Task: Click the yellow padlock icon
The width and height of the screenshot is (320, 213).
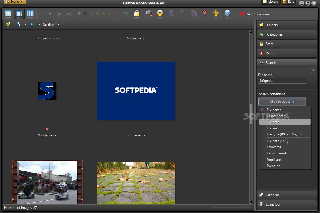Action: [x=137, y=13]
